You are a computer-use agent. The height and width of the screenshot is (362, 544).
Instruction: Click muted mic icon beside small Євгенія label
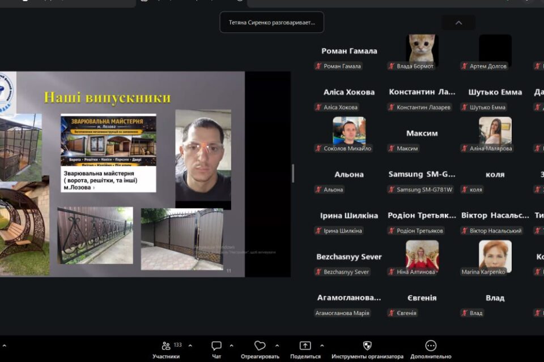[x=392, y=313]
